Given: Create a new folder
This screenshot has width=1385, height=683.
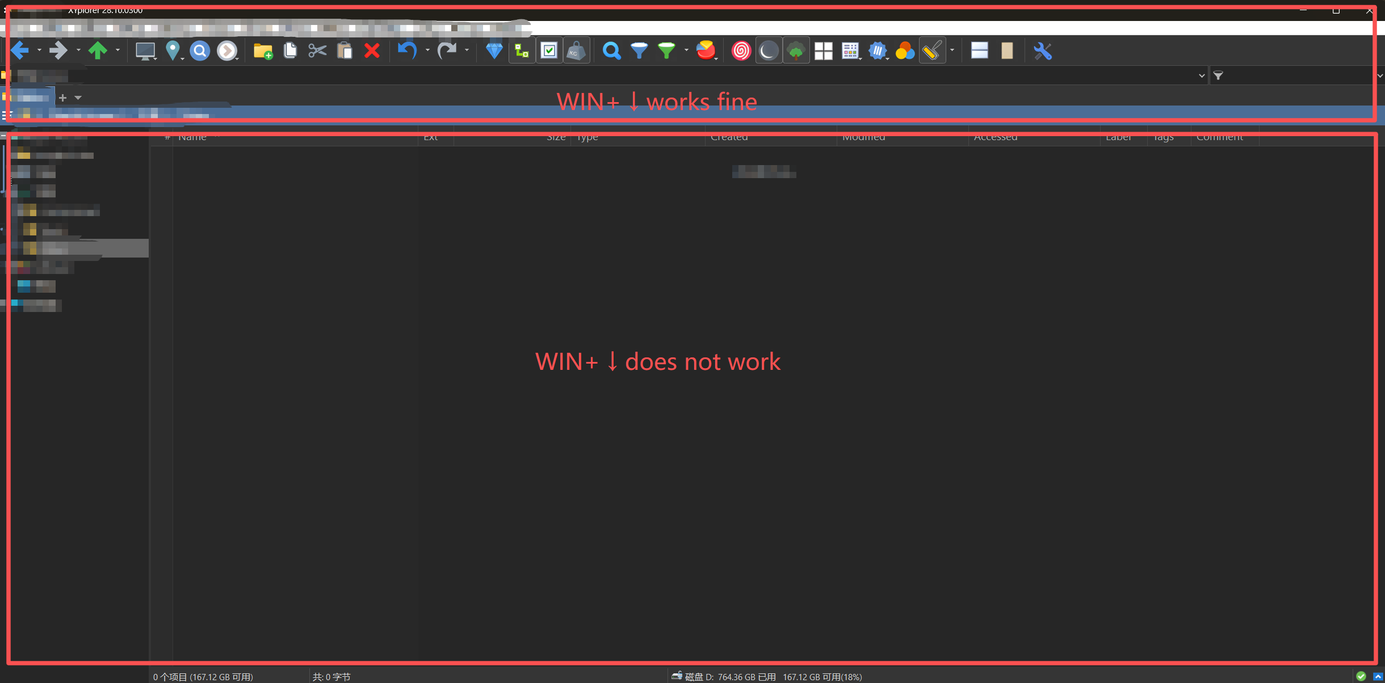Looking at the screenshot, I should (x=262, y=51).
